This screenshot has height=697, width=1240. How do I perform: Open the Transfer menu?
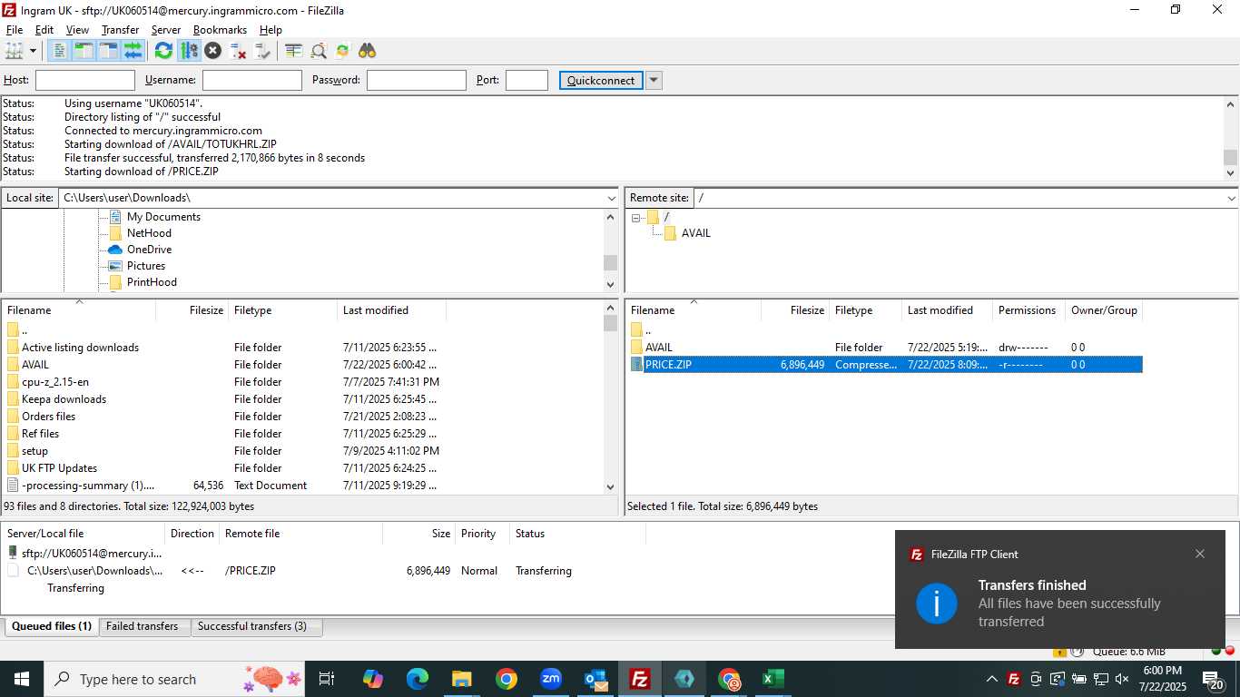click(x=120, y=30)
